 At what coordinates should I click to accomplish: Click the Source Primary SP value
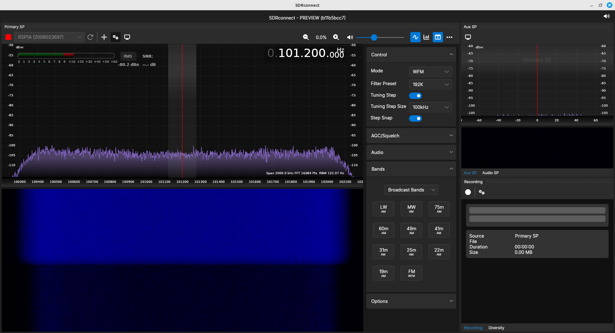coord(527,236)
